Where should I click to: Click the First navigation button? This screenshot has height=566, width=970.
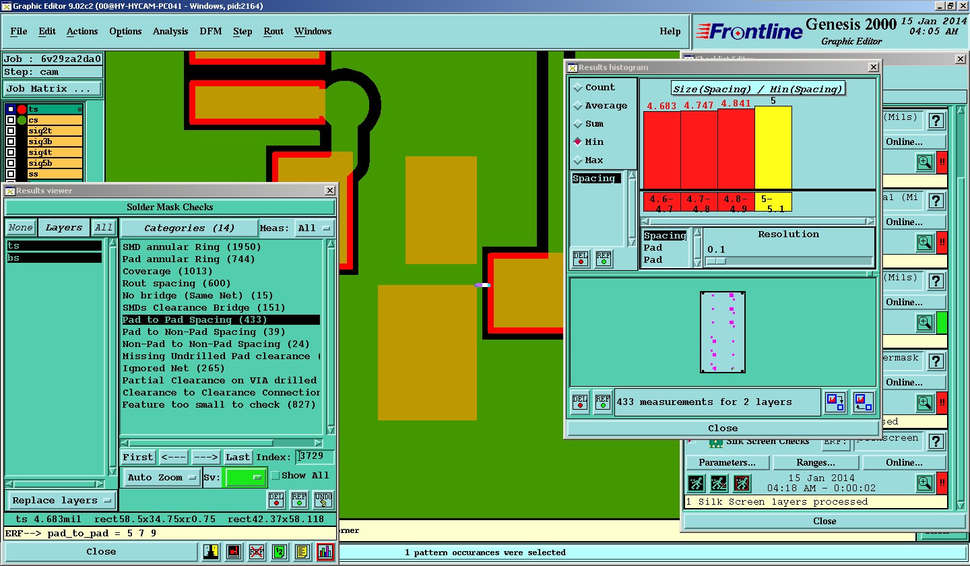tap(138, 458)
